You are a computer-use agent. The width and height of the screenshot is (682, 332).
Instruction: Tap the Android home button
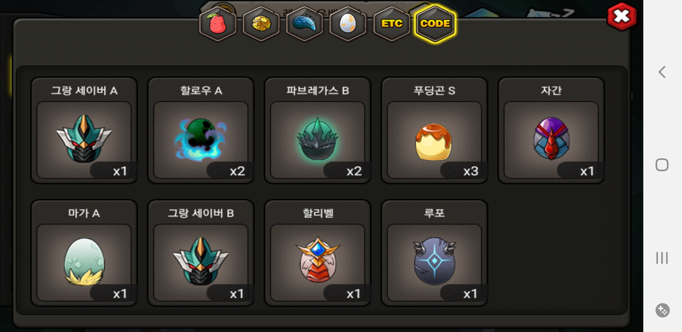pyautogui.click(x=662, y=165)
